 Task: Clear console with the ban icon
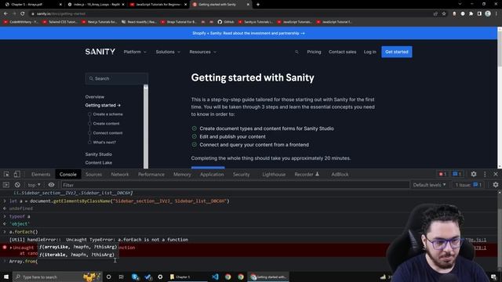tap(17, 185)
